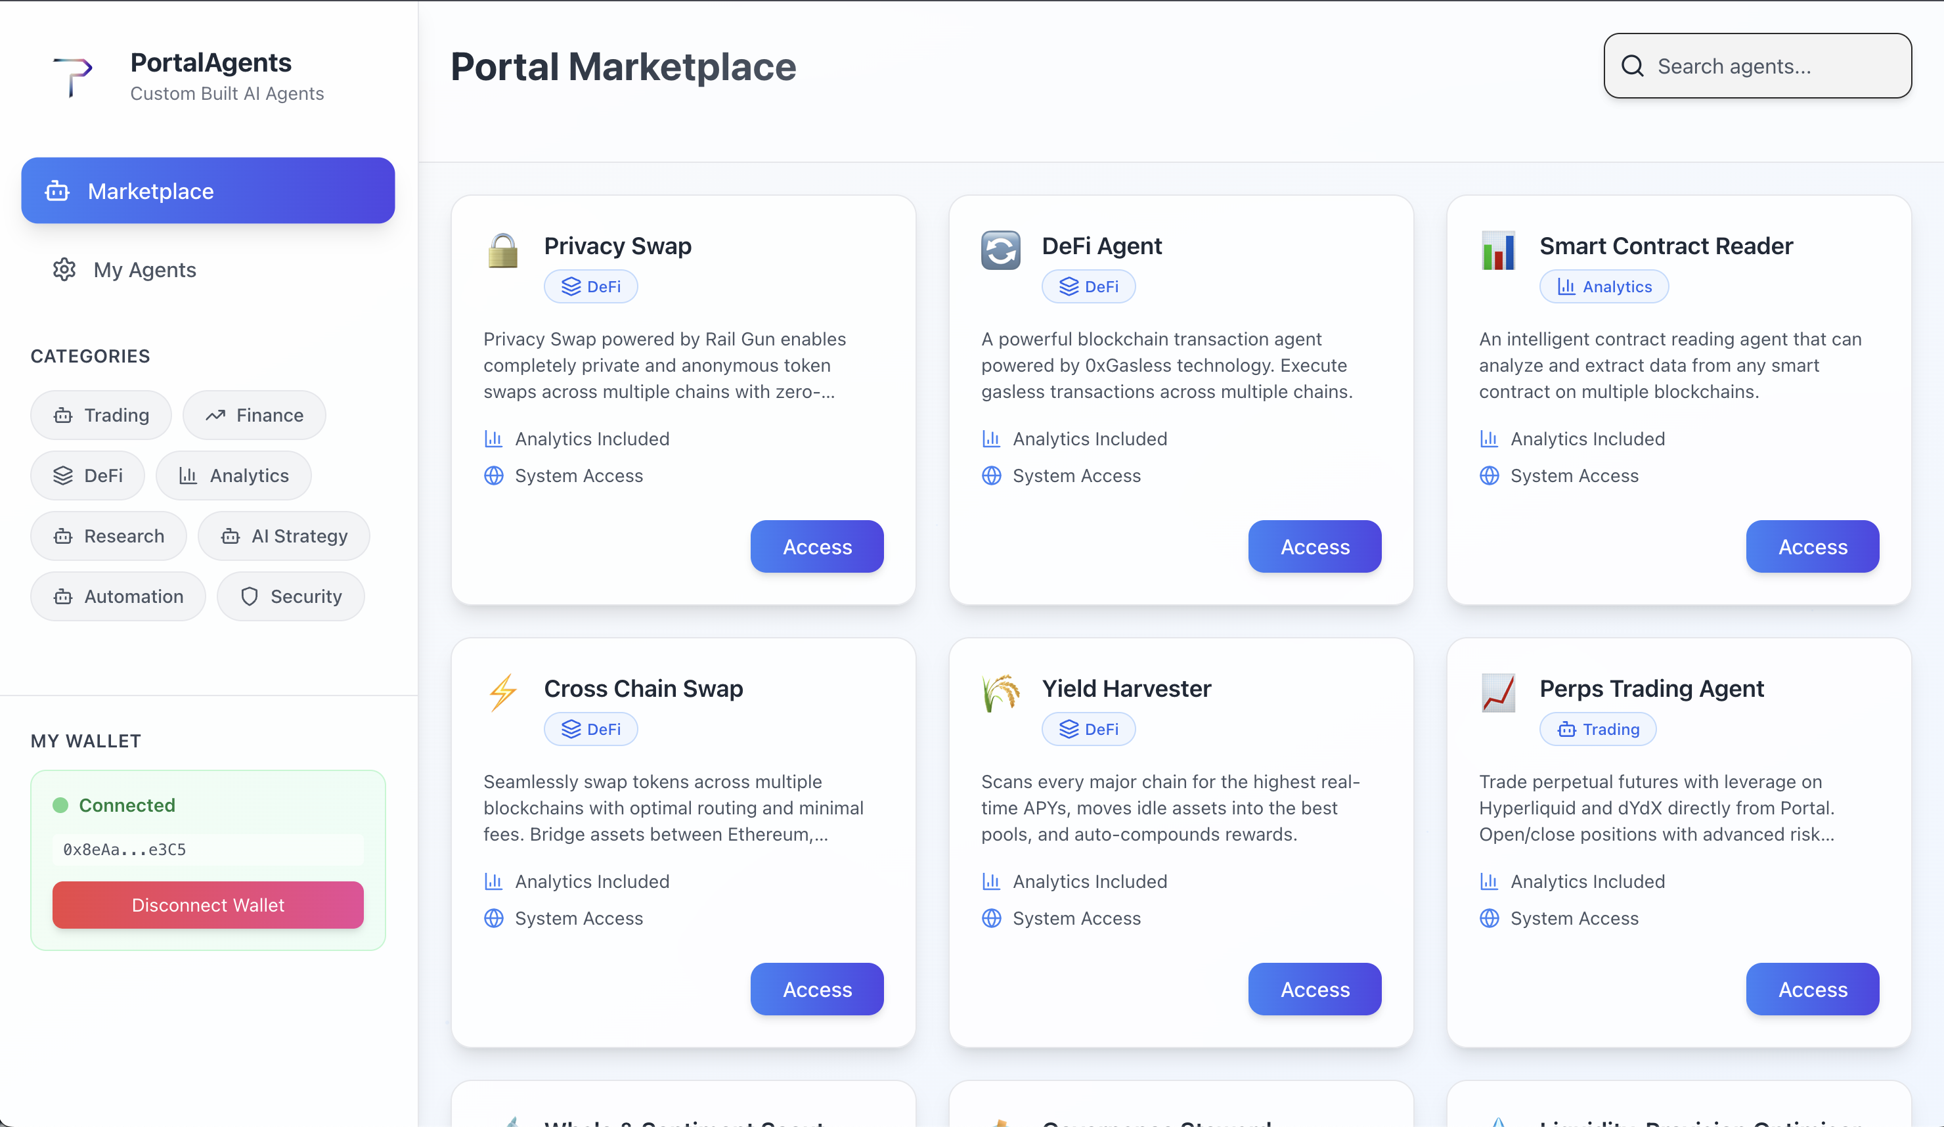Viewport: 1944px width, 1127px height.
Task: Click the DeFi tag on Yield Harvester card
Action: (1088, 729)
